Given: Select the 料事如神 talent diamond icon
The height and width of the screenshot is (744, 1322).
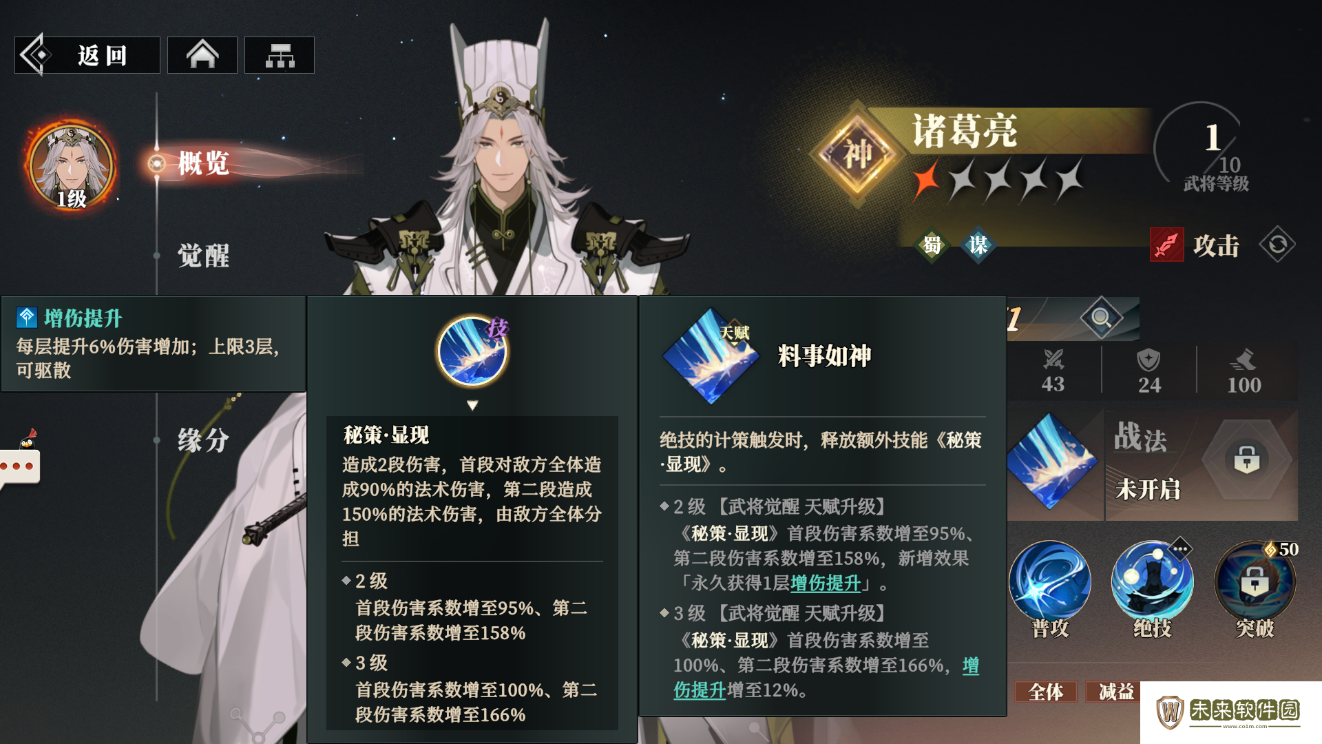Looking at the screenshot, I should click(711, 355).
